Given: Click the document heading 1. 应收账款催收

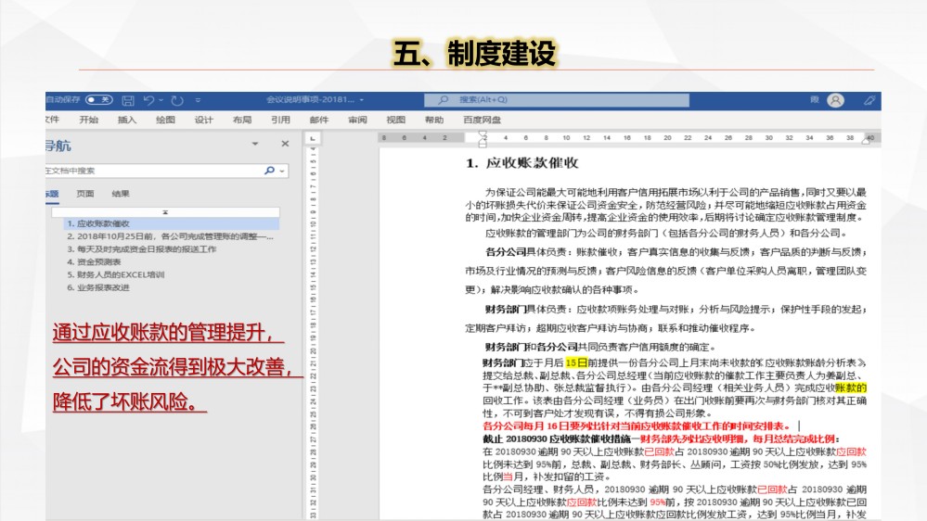Looking at the screenshot, I should pyautogui.click(x=522, y=163).
